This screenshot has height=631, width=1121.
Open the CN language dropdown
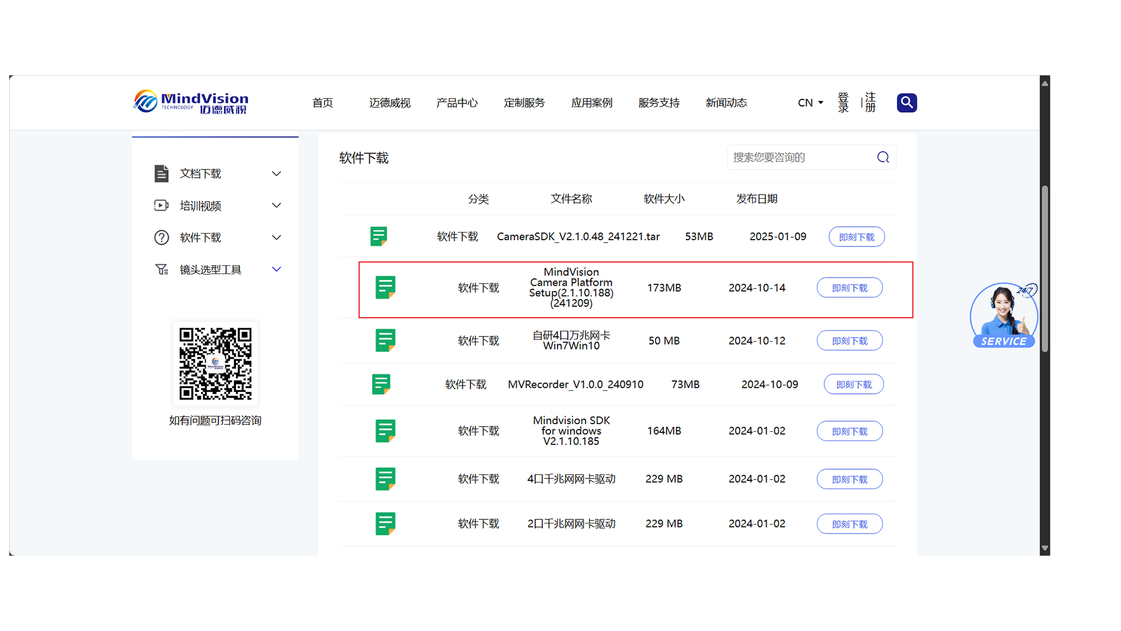coord(810,103)
